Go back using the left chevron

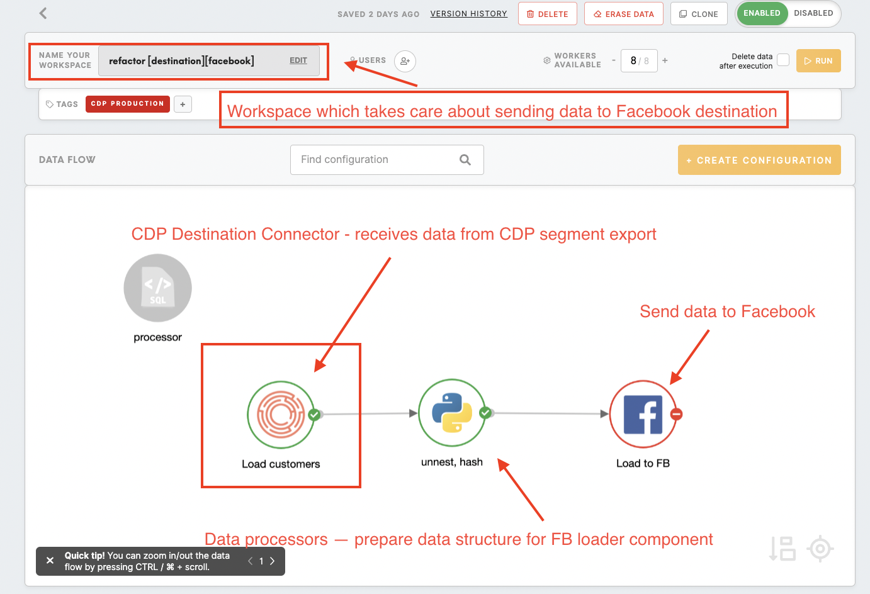click(x=43, y=13)
